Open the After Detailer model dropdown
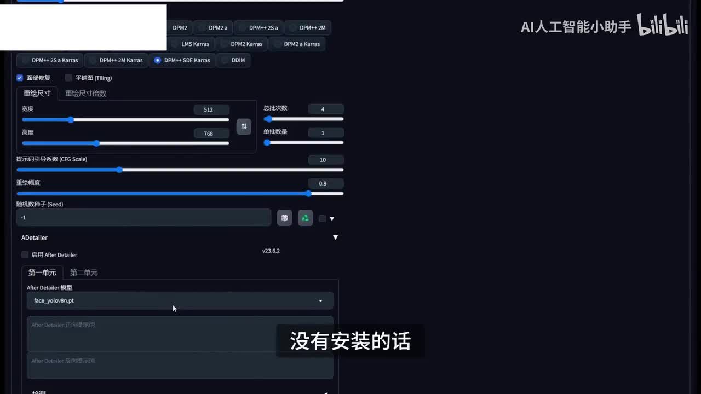The height and width of the screenshot is (394, 701). tap(180, 300)
